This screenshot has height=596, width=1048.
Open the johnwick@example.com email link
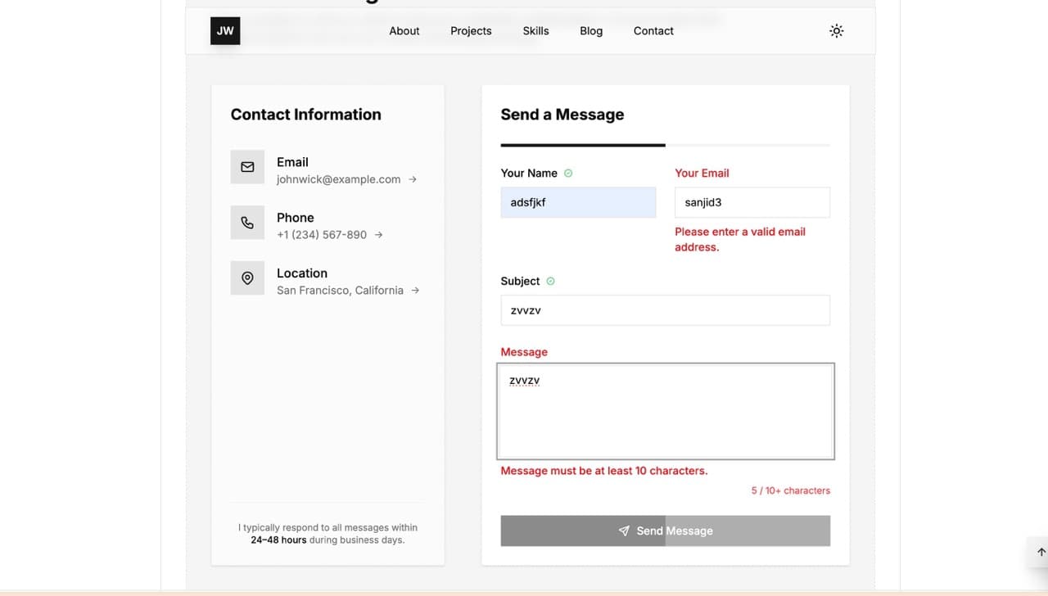point(338,179)
